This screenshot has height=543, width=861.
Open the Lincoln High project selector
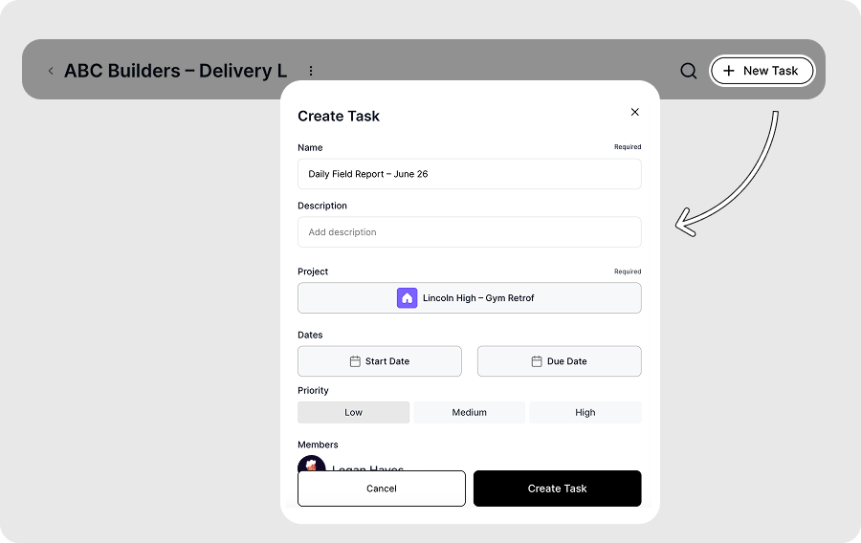point(469,298)
